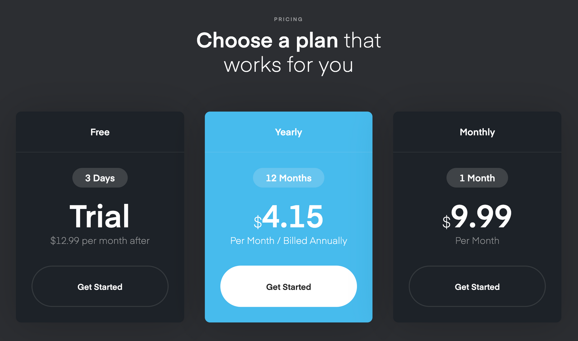Click "Per Month" under the $9.99 price
The height and width of the screenshot is (341, 578).
point(477,241)
